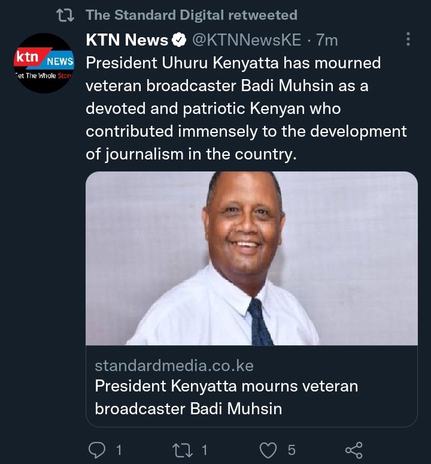This screenshot has height=464, width=431.
Task: Open the standardmedia.co.ke link domain
Action: coord(174,366)
